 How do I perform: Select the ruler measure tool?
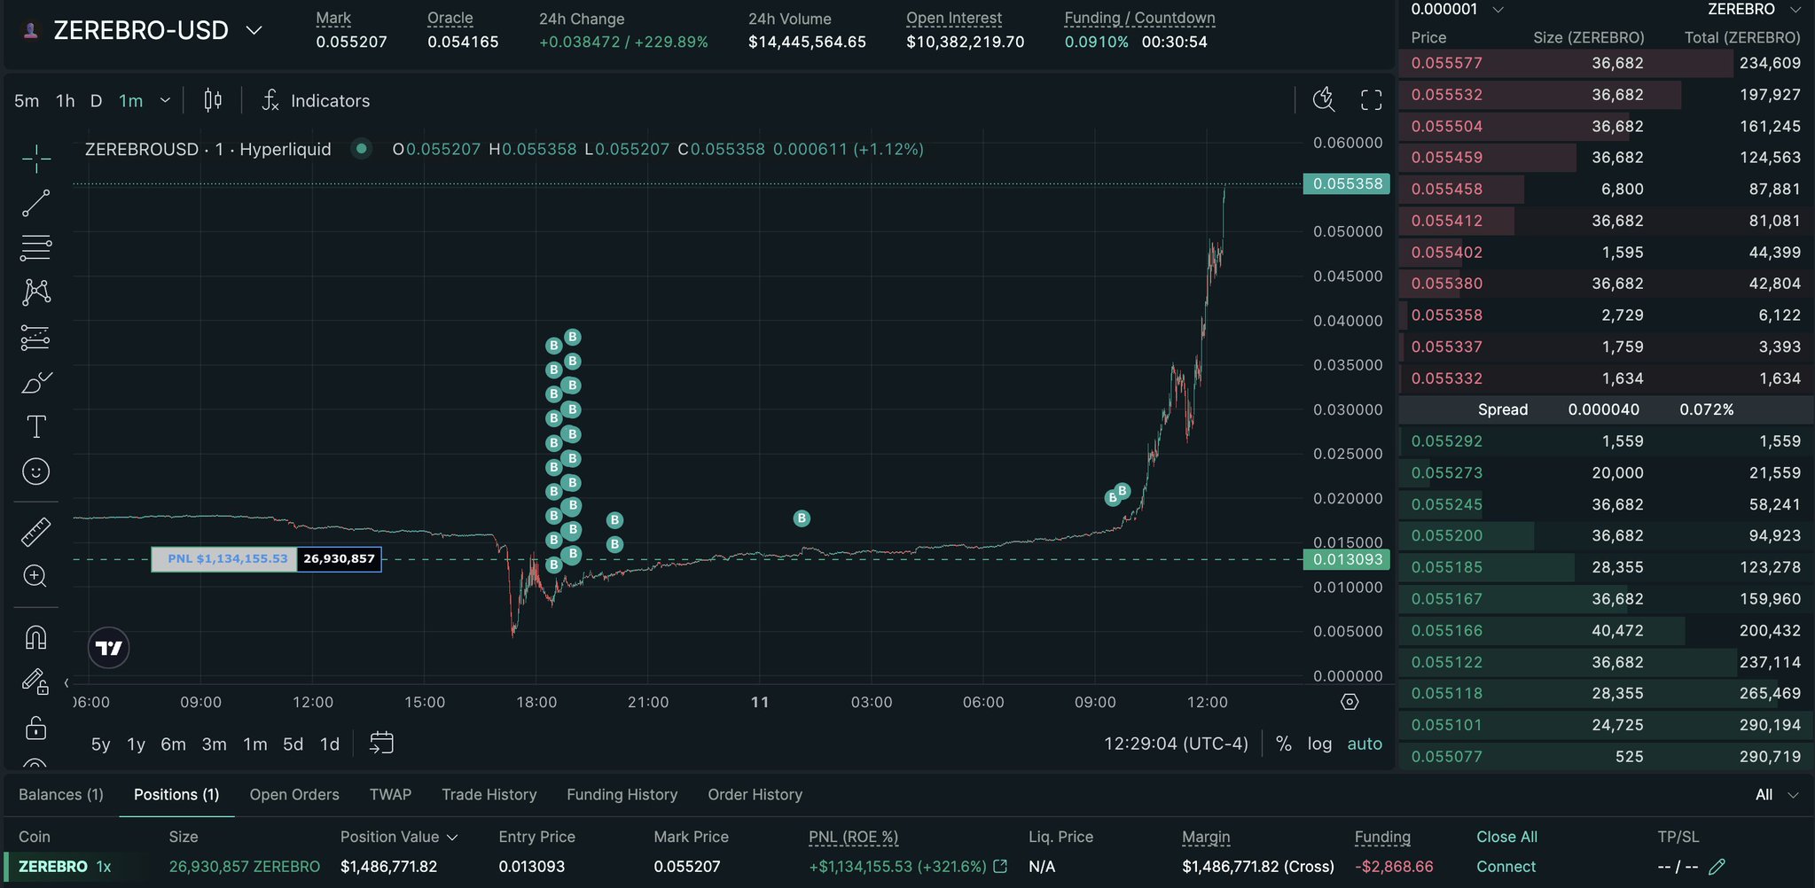coord(35,532)
